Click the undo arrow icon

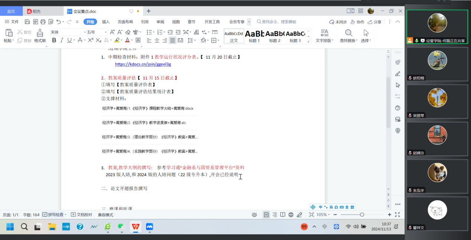[59, 22]
